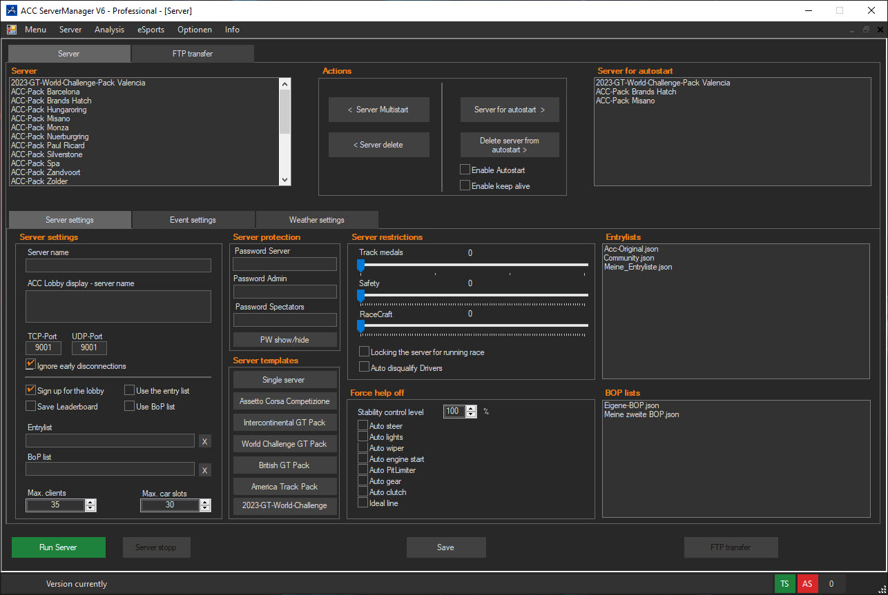
Task: Clear Entrylist field with X button
Action: 204,441
